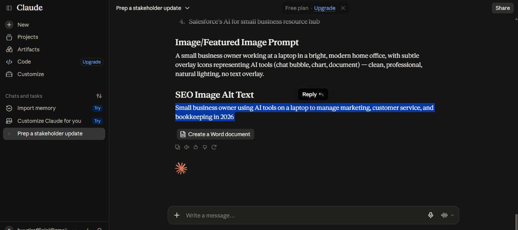Dismiss the Free plan banner
The image size is (518, 230).
pyautogui.click(x=343, y=8)
